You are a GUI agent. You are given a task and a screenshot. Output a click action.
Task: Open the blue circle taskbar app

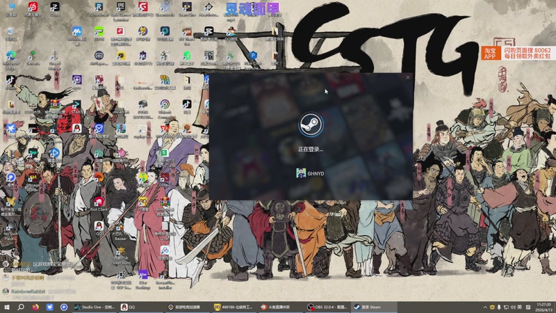pyautogui.click(x=64, y=307)
